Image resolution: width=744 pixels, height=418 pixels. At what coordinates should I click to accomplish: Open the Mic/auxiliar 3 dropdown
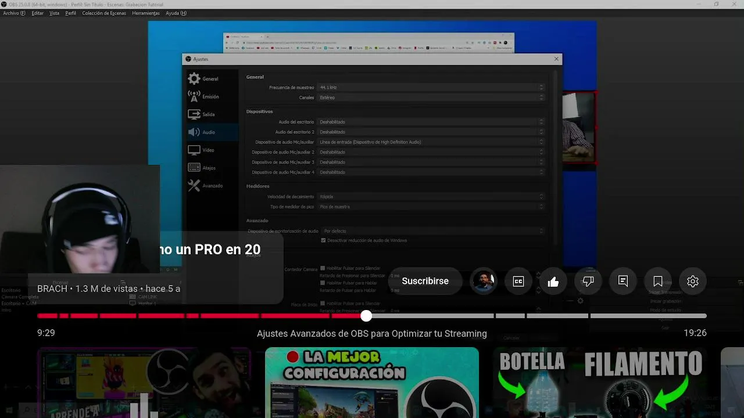[x=431, y=162]
